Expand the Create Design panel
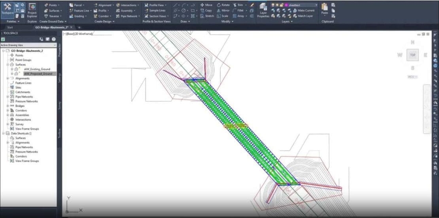 104,21
